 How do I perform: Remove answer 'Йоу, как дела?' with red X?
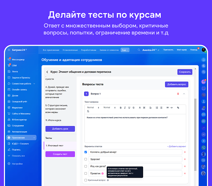(185, 166)
